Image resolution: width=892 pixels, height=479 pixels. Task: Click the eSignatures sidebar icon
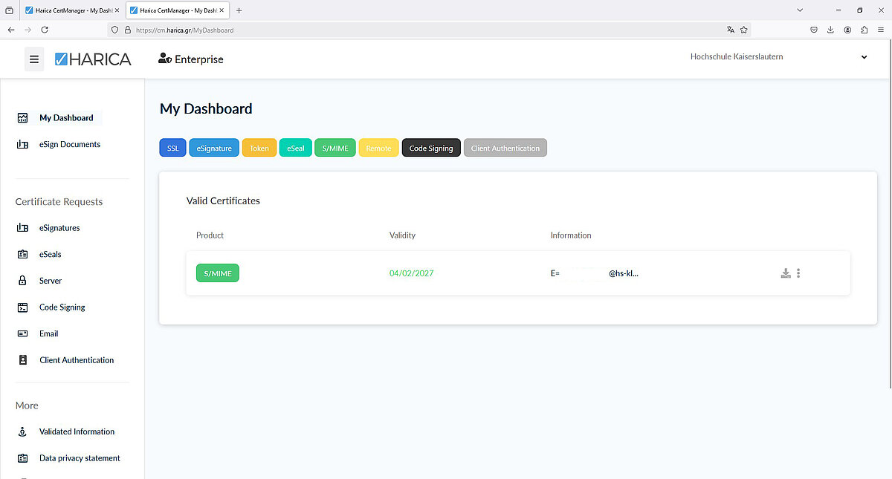[22, 228]
